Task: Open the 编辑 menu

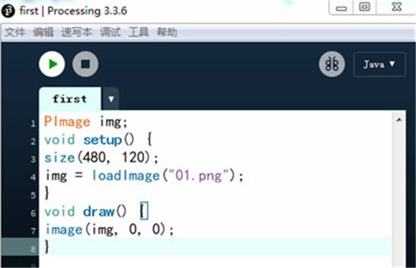Action: coord(43,33)
